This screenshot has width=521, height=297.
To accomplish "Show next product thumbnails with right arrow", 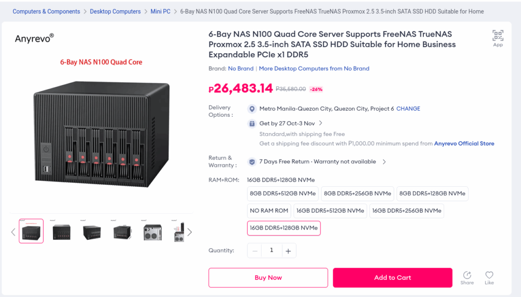I will pyautogui.click(x=190, y=232).
